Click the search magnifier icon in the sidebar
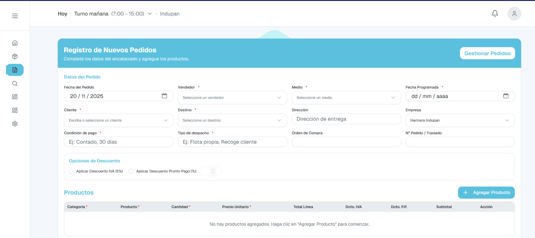Viewport: 535px width, 238px height. point(15,84)
